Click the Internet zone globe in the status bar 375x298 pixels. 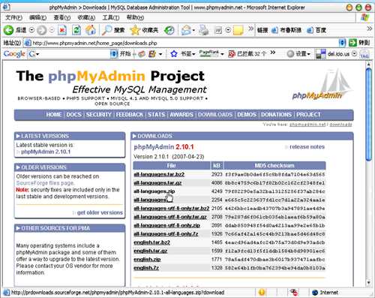[315, 292]
